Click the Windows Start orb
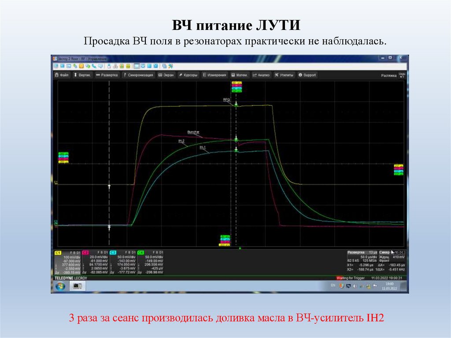451x338 pixels. point(60,286)
